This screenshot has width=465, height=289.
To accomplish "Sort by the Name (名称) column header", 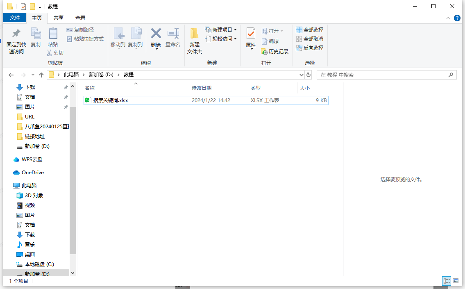I will pos(136,88).
